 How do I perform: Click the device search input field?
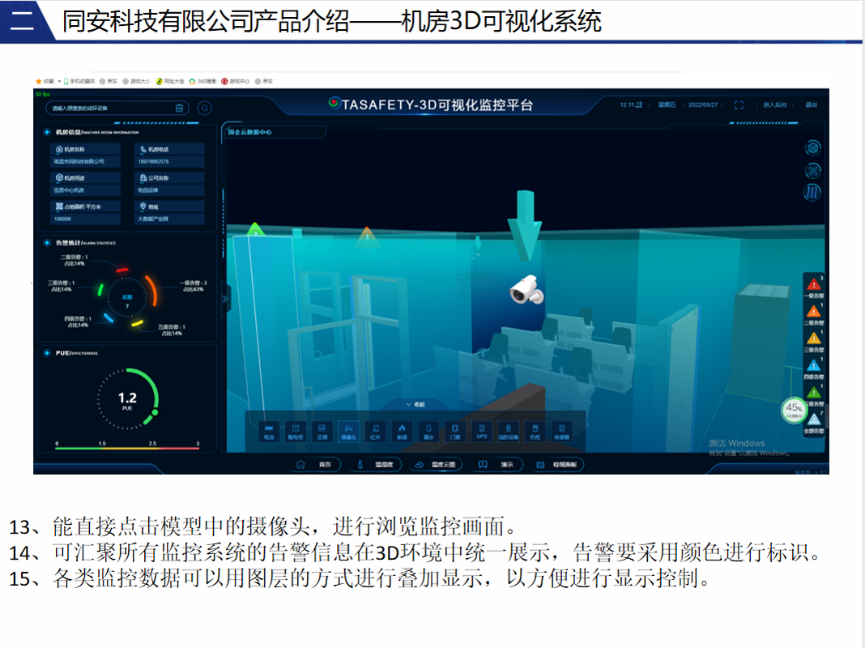(x=109, y=108)
